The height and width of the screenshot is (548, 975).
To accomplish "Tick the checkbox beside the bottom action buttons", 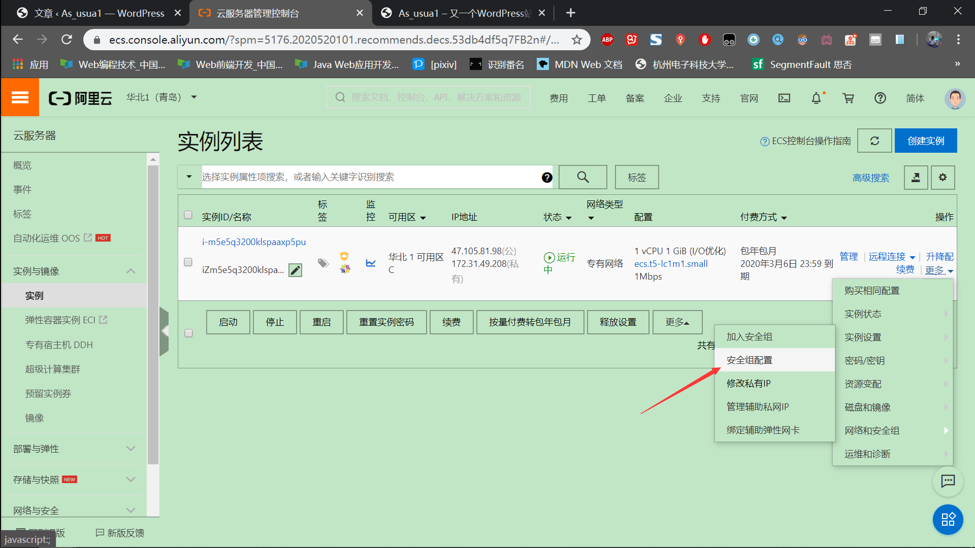I will point(188,333).
